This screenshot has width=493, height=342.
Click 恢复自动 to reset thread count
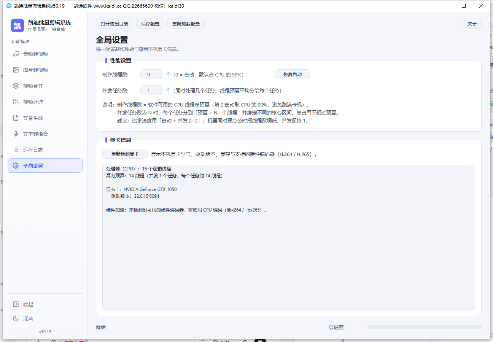293,75
